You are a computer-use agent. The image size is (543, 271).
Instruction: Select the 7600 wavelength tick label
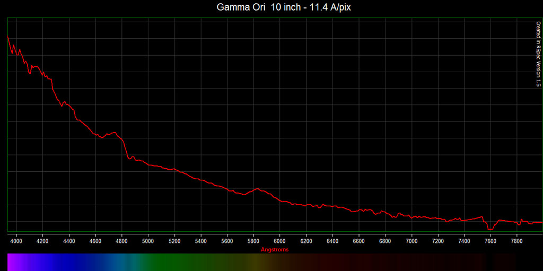coord(491,241)
